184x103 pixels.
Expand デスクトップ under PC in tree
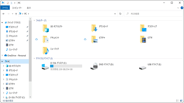coord(3,75)
